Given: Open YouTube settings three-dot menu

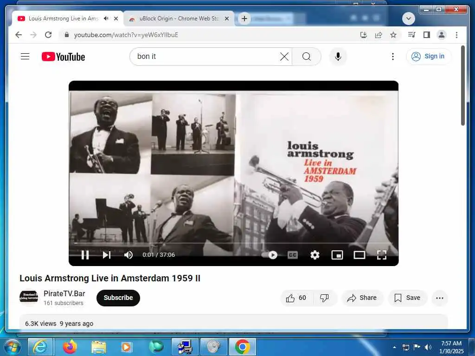Looking at the screenshot, I should coord(392,57).
